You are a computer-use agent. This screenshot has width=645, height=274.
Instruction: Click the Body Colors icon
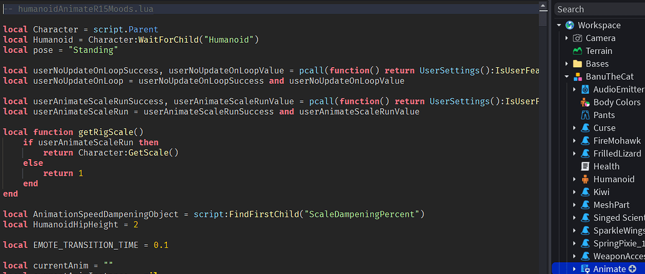585,102
